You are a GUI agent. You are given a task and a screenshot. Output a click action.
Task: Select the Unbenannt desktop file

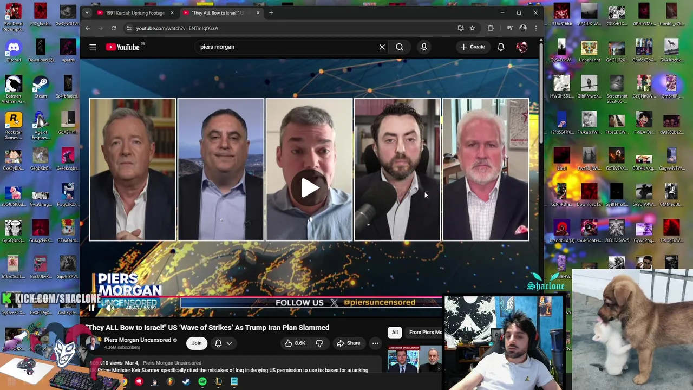589,51
